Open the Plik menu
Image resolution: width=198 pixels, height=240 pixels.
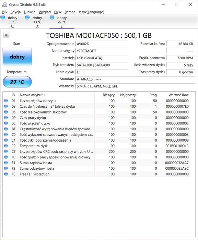point(4,12)
